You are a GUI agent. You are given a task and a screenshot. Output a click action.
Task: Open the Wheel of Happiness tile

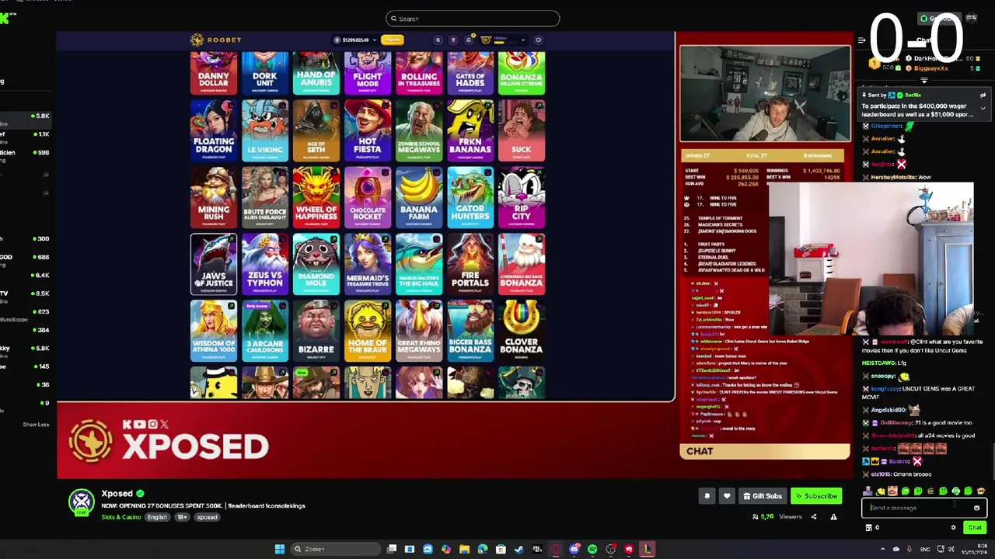[x=316, y=197]
